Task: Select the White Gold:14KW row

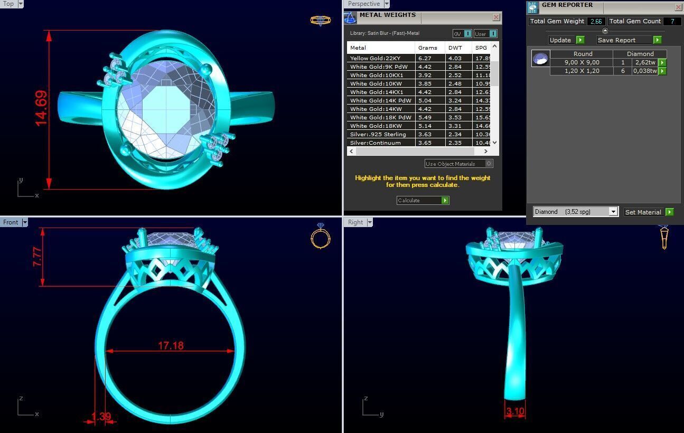Action: coord(418,109)
